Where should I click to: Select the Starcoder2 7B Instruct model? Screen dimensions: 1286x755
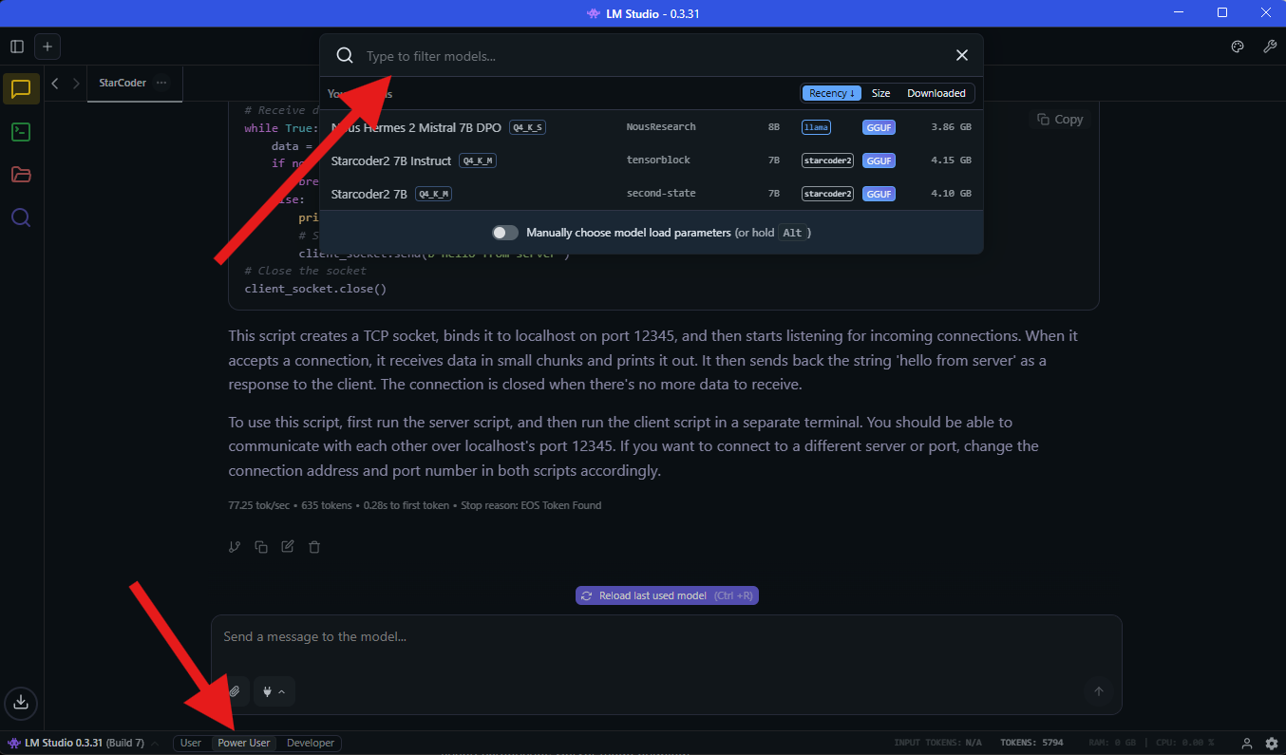(x=391, y=160)
